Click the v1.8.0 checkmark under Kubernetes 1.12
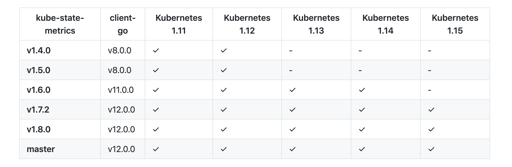The width and height of the screenshot is (512, 167). coord(224,129)
